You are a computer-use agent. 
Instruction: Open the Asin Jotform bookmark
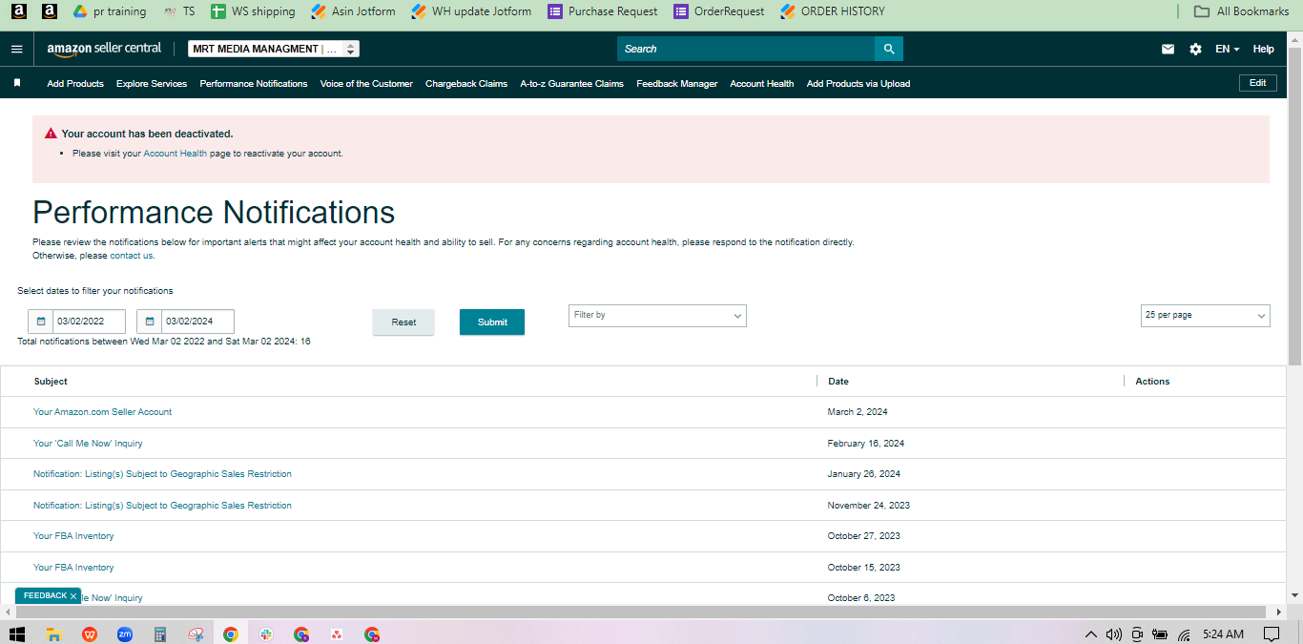coord(353,11)
